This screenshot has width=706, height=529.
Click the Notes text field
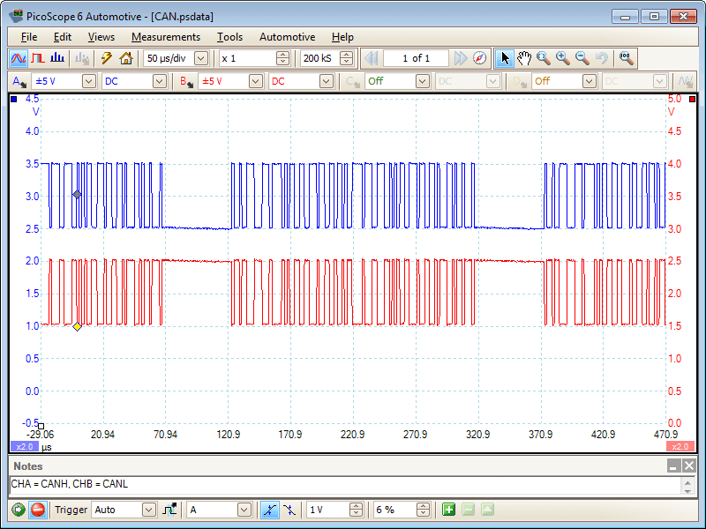coord(345,485)
